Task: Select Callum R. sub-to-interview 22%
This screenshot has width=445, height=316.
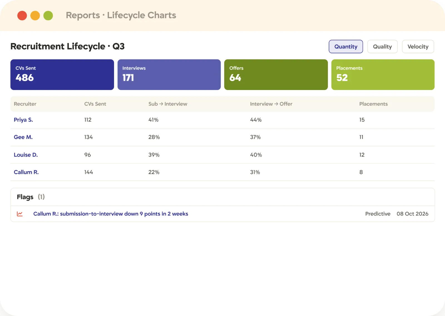Action: click(154, 172)
